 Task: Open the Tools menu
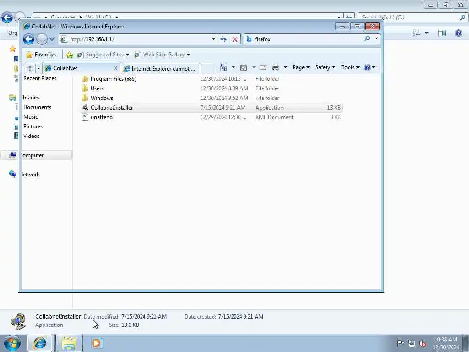(x=350, y=67)
